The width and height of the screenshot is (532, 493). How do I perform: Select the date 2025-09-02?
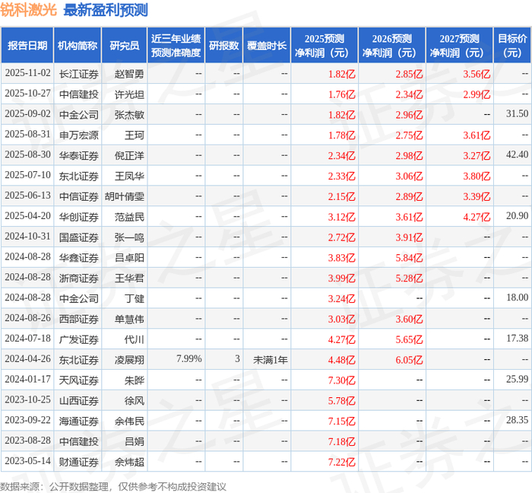[27, 114]
